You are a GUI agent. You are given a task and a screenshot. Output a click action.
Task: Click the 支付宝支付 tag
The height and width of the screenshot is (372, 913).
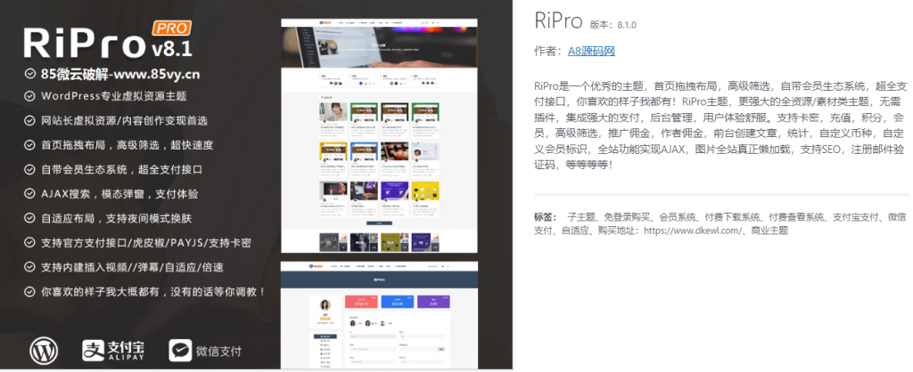pos(855,217)
